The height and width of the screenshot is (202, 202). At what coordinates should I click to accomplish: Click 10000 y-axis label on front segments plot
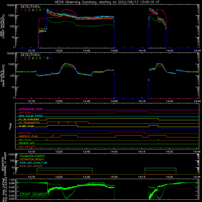point(11,5)
